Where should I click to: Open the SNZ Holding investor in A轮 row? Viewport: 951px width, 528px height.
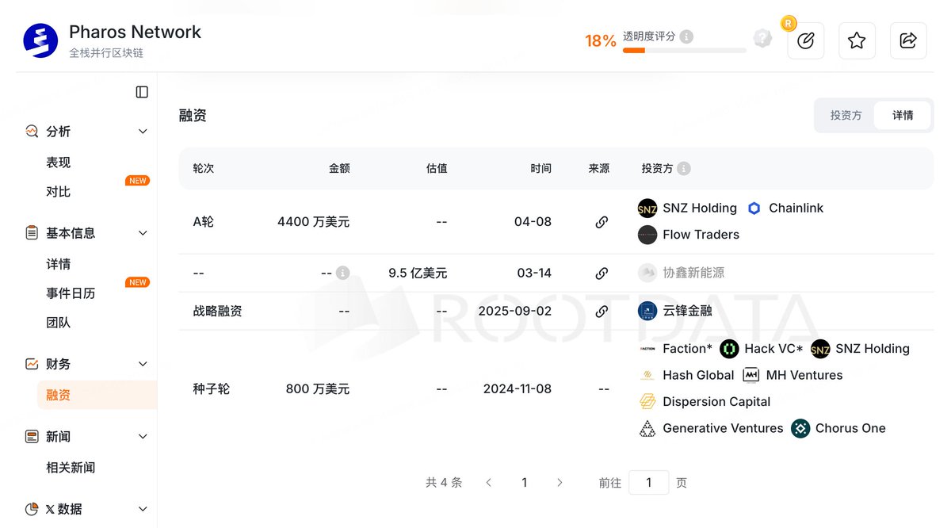(700, 209)
